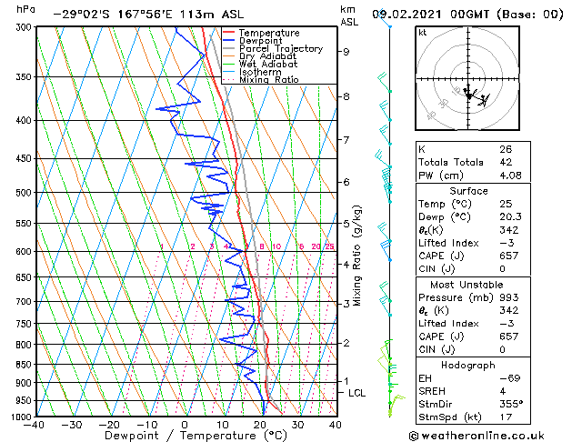Click the Pressure (mb) value 993
572x442 pixels.
508,297
